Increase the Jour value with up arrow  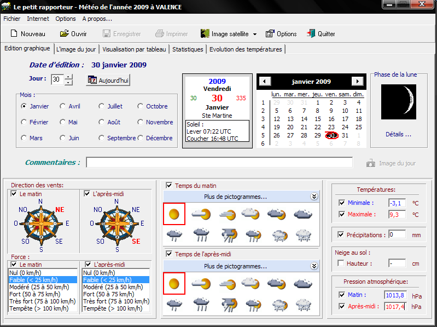click(x=68, y=77)
